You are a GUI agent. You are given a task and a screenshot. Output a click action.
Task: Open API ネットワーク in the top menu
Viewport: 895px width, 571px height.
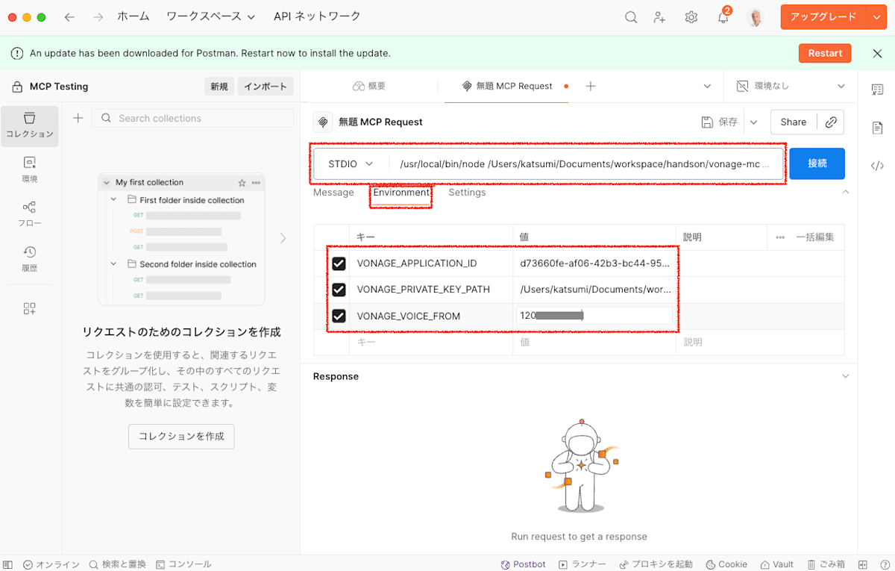tap(317, 16)
